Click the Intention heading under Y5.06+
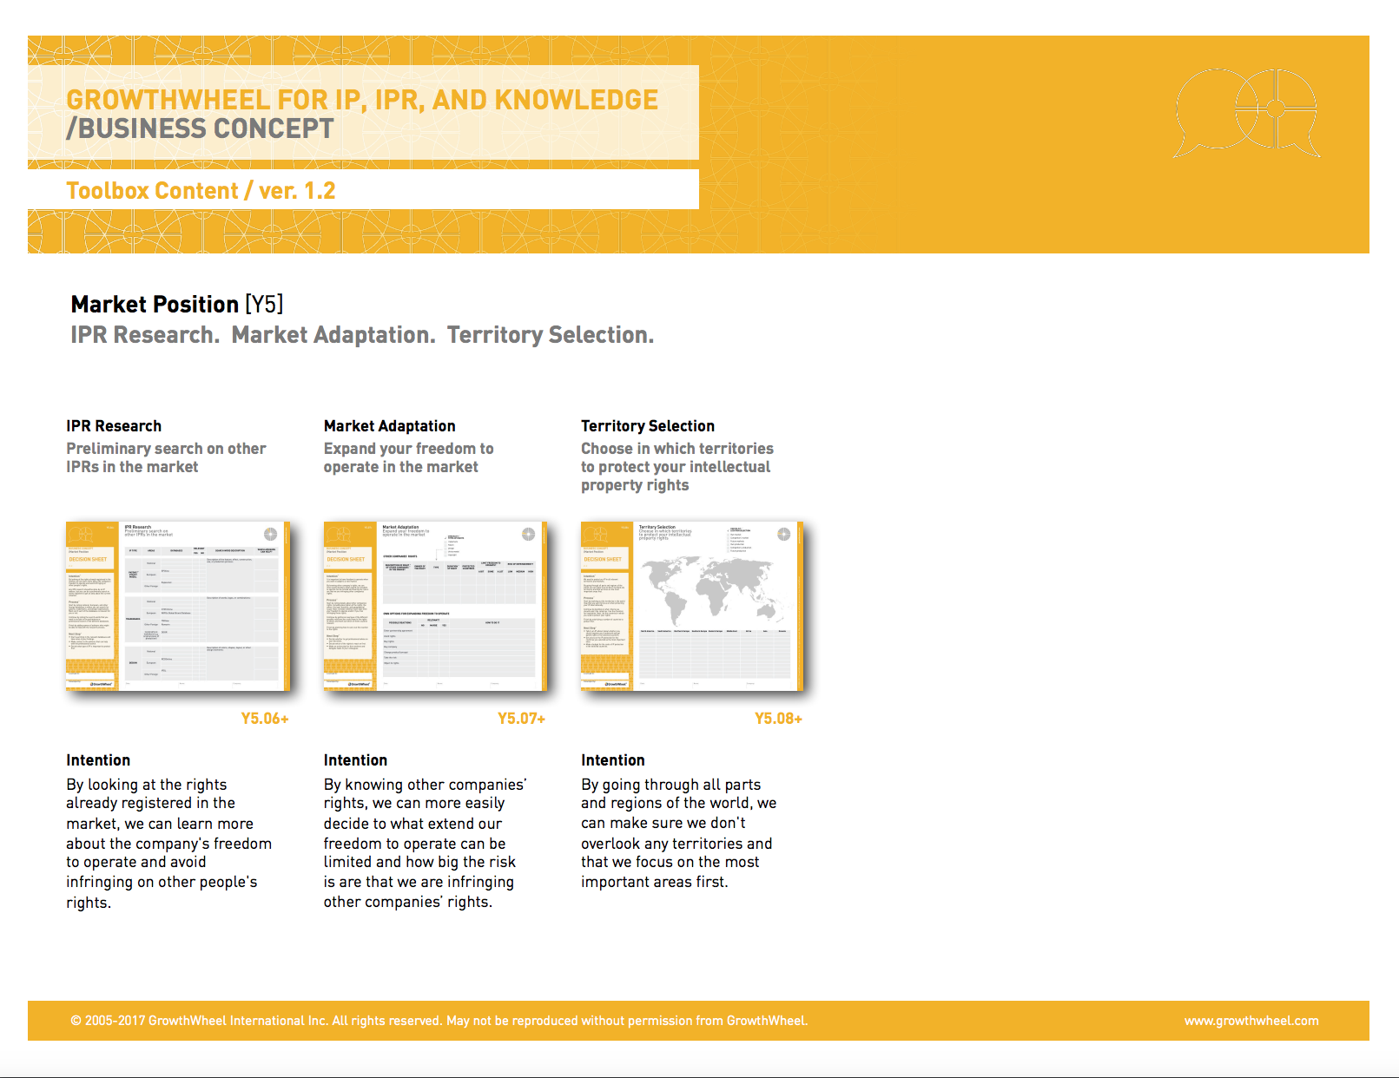Screen dimensions: 1399x1078 (x=98, y=760)
